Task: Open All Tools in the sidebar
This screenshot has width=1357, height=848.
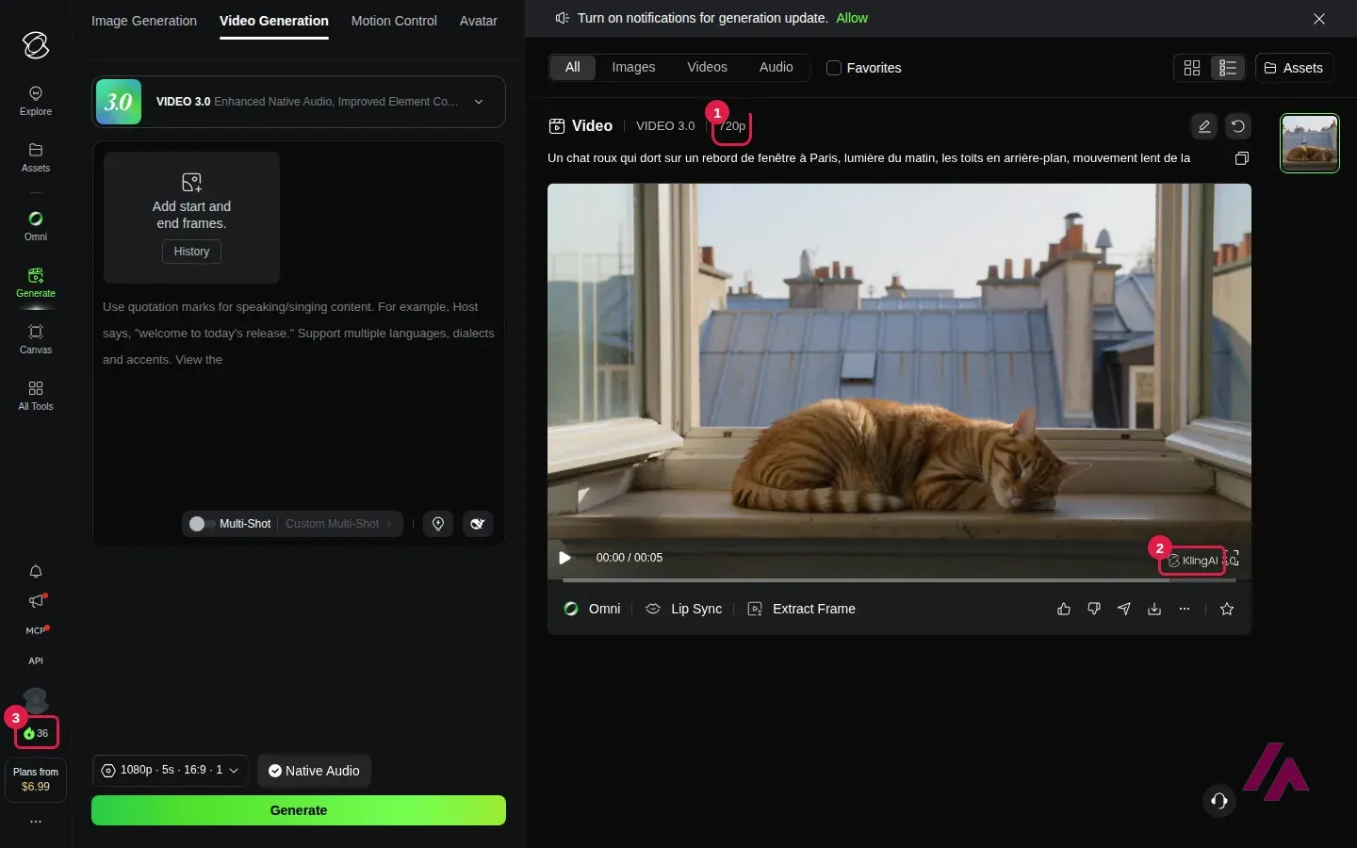Action: 36,396
